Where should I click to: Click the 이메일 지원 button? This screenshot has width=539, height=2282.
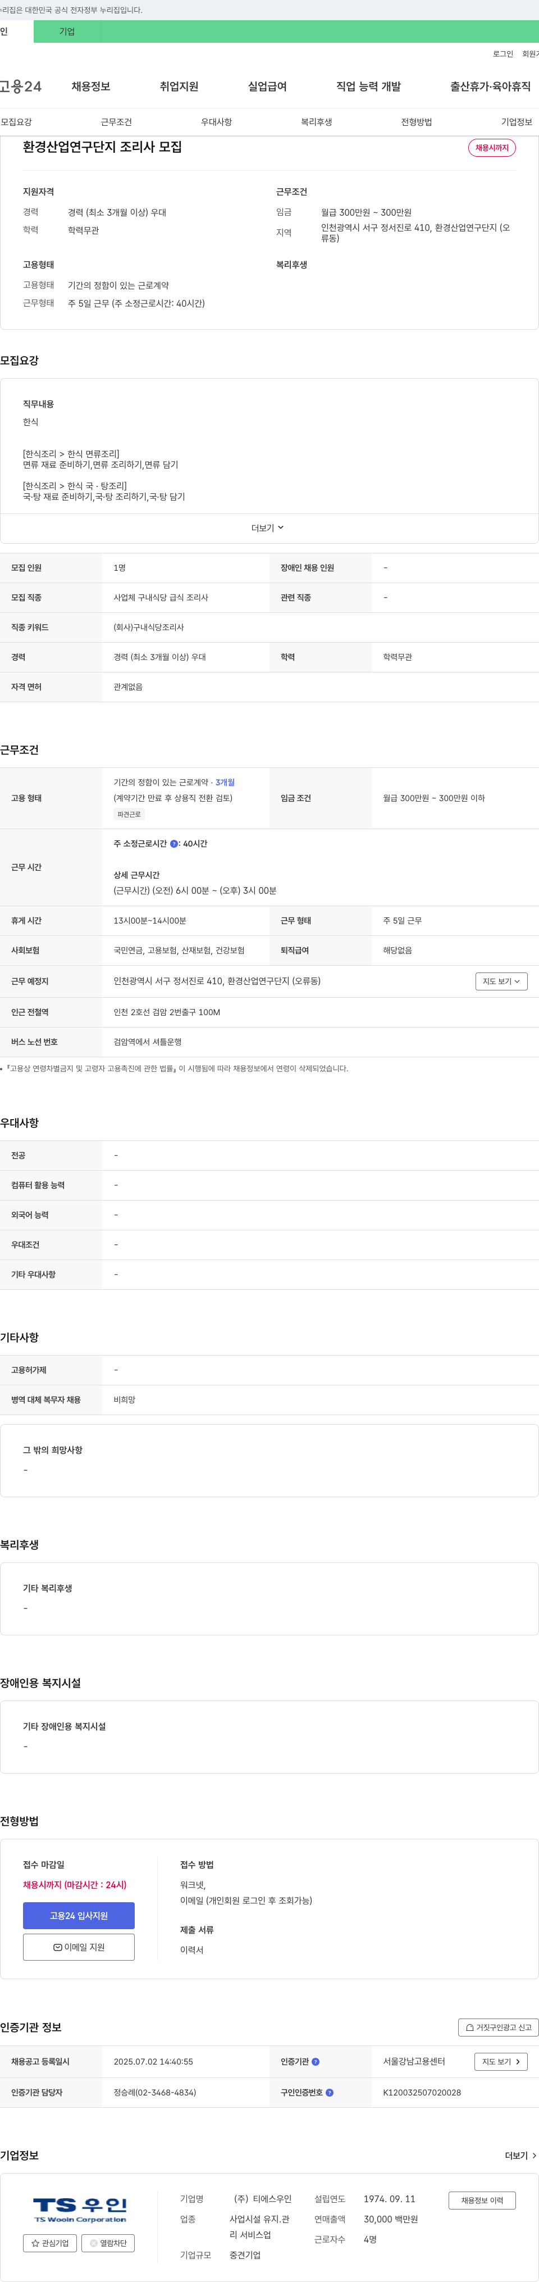[x=79, y=1947]
